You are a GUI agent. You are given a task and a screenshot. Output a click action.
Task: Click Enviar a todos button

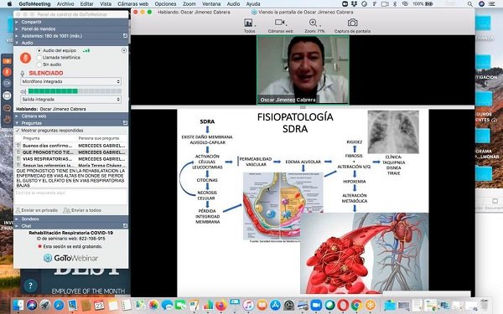(x=82, y=210)
